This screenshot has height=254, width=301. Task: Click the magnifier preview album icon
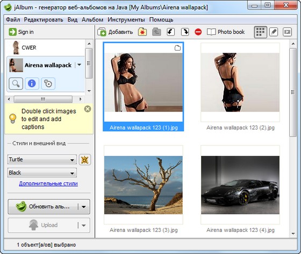coord(16,83)
